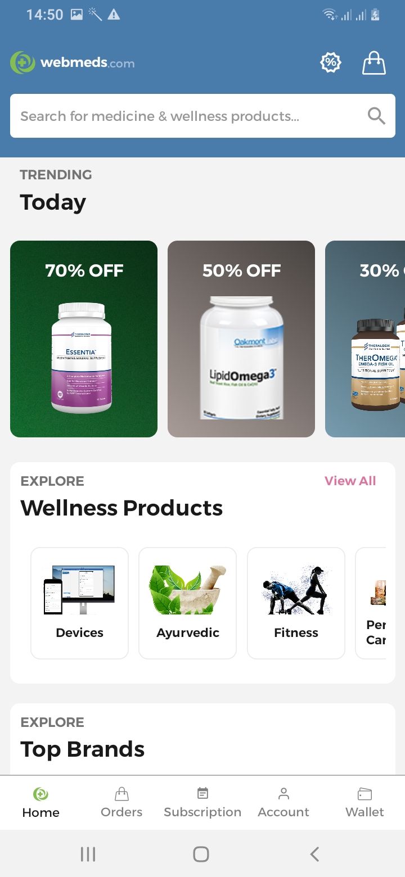
Task: Tap the Android recent apps button
Action: tap(88, 855)
